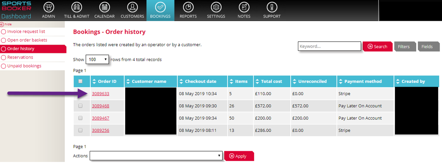Click unreconciled £200.00 for order 3089467
Viewport: 442px width, 163px height.
point(300,118)
